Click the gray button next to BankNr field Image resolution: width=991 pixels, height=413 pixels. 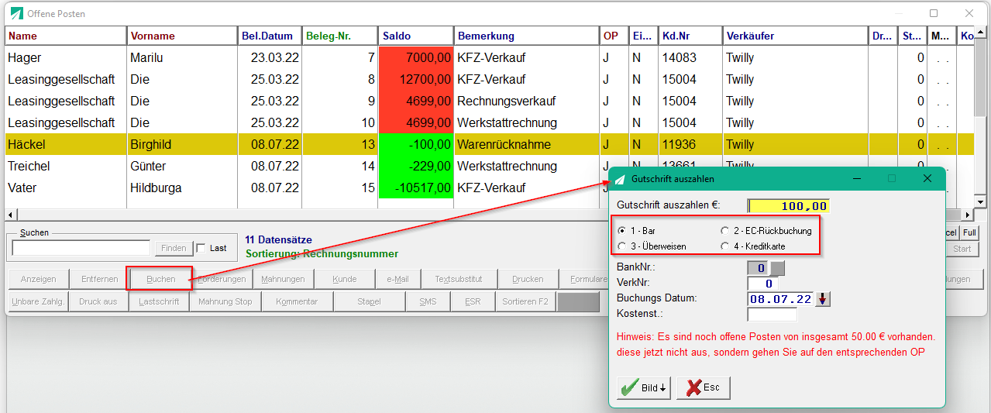coord(778,268)
